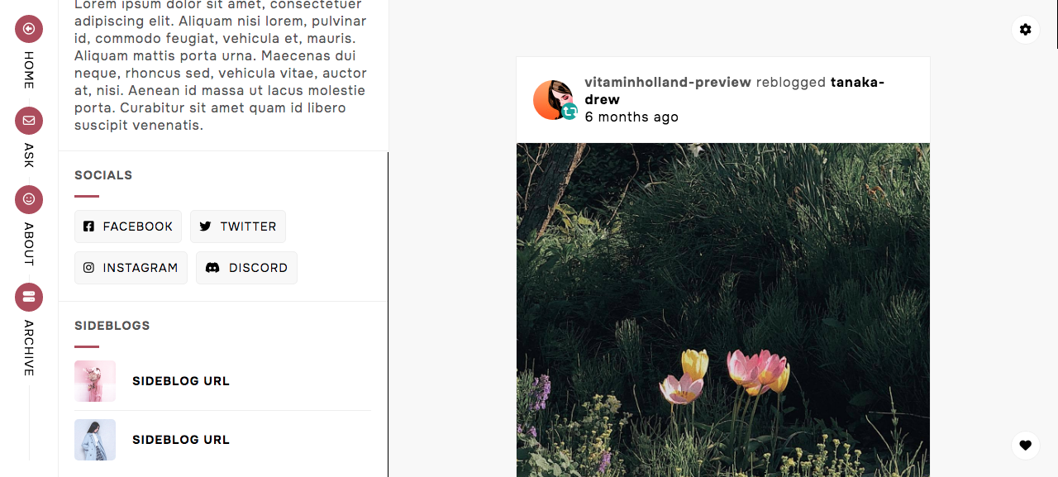Click the Home back-arrow circle icon
1058x477 pixels.
click(29, 29)
